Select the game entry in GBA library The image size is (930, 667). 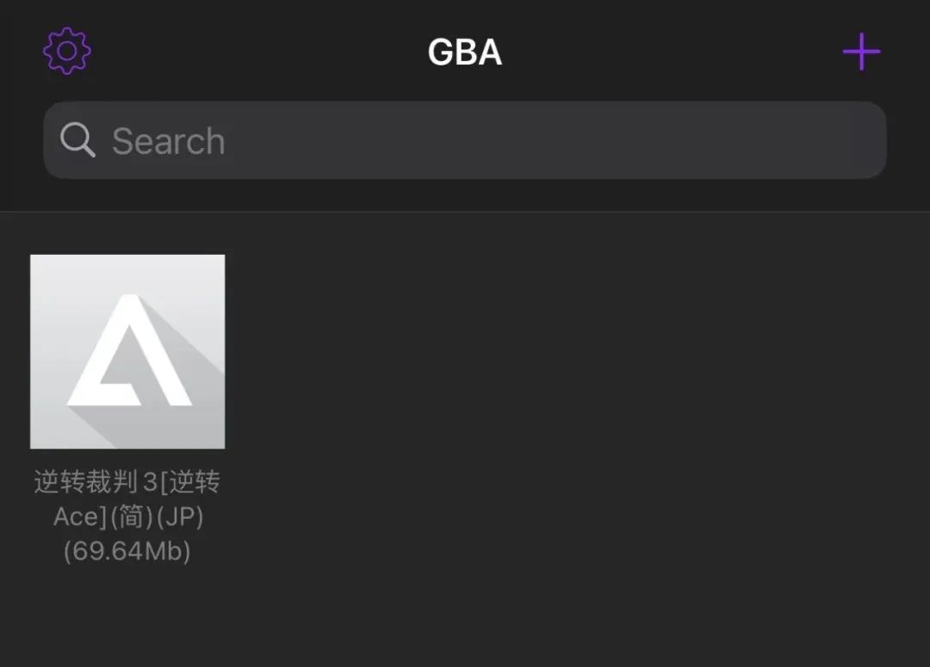click(127, 409)
